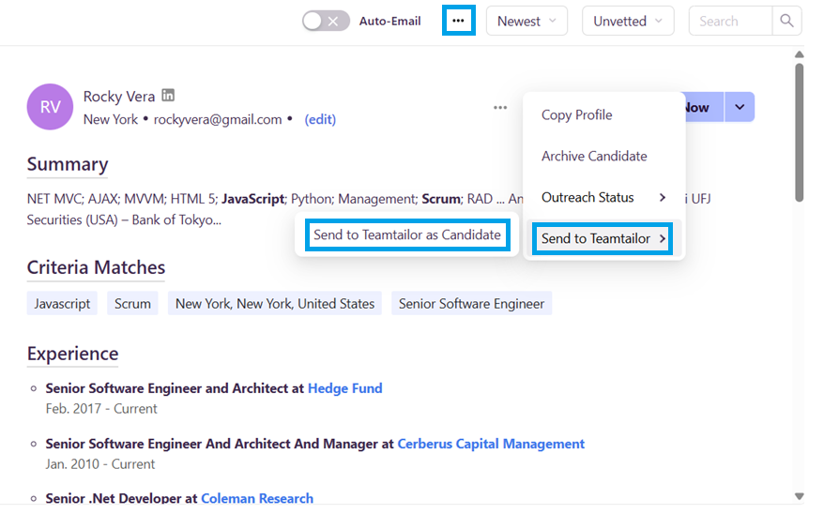Click the (edit) link next to email
This screenshot has width=824, height=514.
click(x=320, y=119)
